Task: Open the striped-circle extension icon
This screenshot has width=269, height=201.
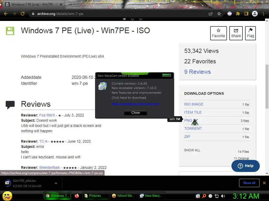Action: tap(230, 14)
